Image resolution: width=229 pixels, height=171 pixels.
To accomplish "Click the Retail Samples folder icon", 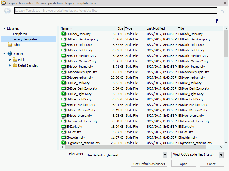I will 15,65.
